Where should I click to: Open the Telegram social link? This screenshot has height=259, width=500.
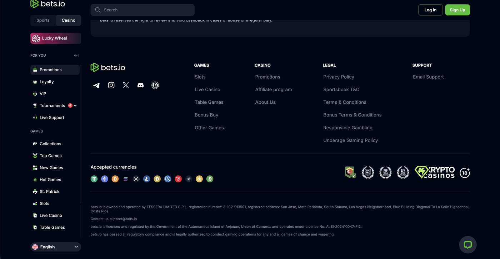(x=96, y=86)
